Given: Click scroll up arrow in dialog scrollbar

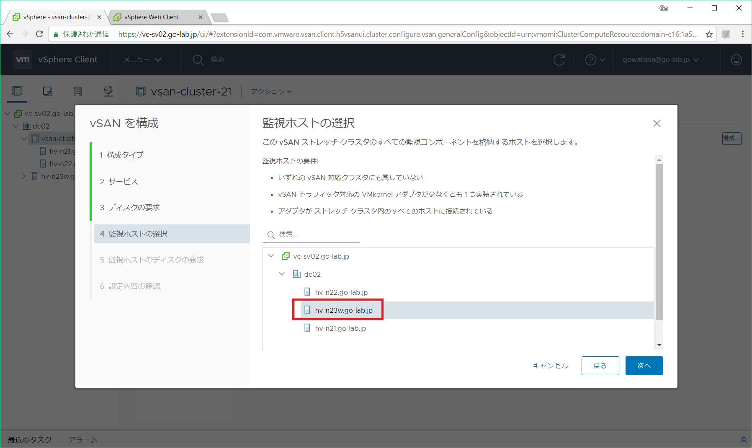Looking at the screenshot, I should click(x=659, y=160).
